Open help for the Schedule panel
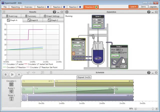 tap(149, 72)
